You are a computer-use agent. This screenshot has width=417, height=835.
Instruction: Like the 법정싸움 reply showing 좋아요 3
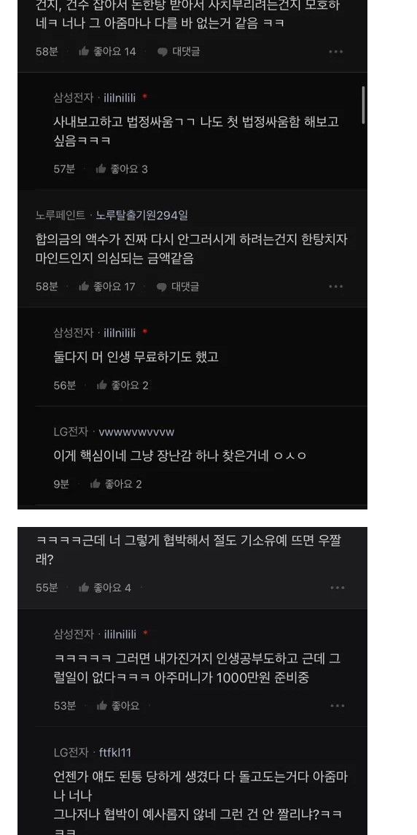[x=121, y=169]
